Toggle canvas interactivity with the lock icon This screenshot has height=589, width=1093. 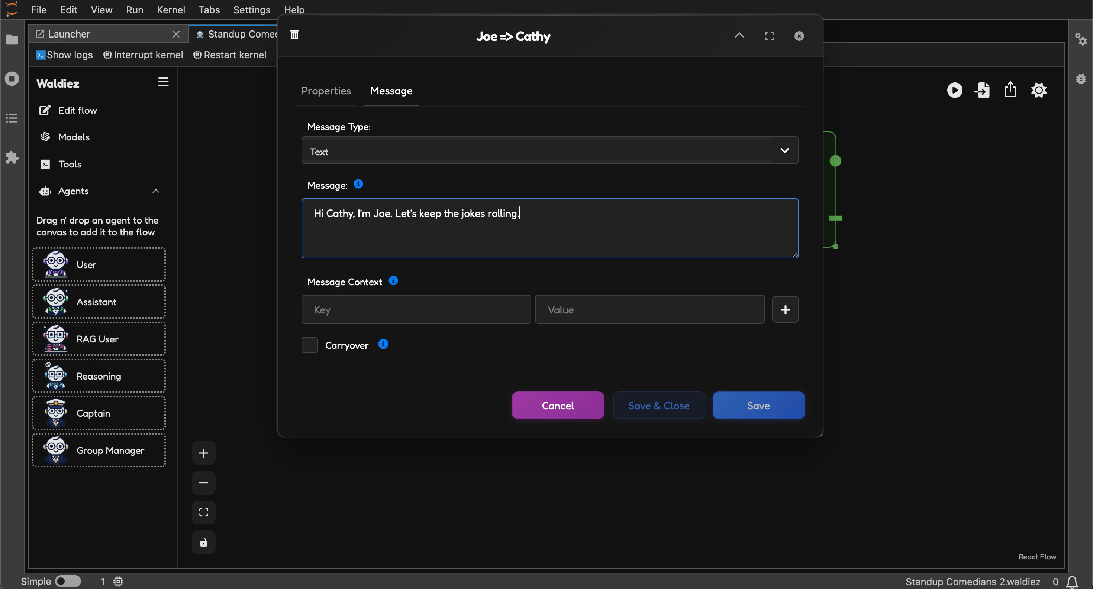click(x=204, y=542)
